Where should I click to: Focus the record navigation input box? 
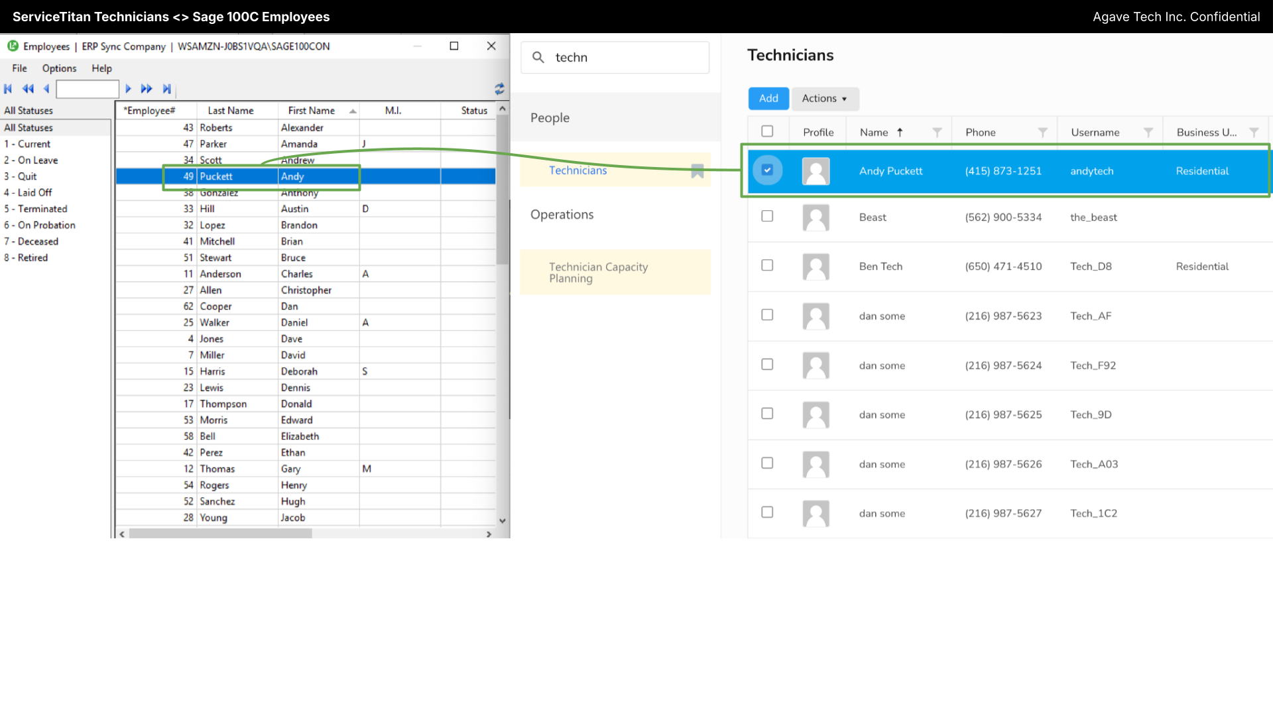pos(88,89)
